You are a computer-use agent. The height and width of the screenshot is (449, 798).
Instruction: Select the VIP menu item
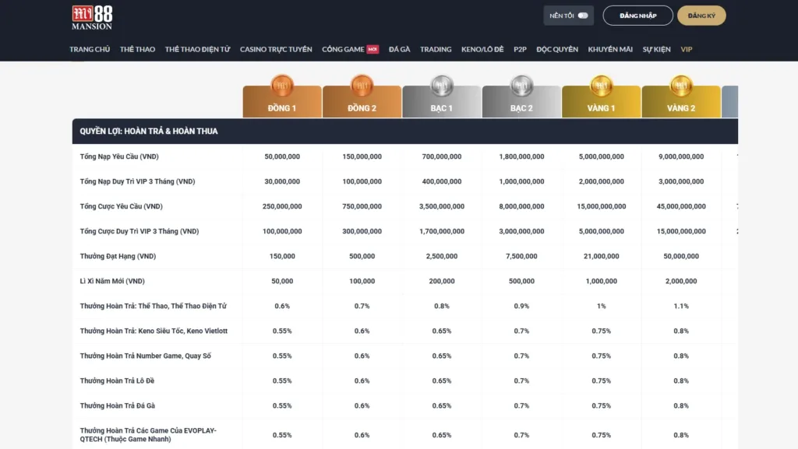[687, 49]
